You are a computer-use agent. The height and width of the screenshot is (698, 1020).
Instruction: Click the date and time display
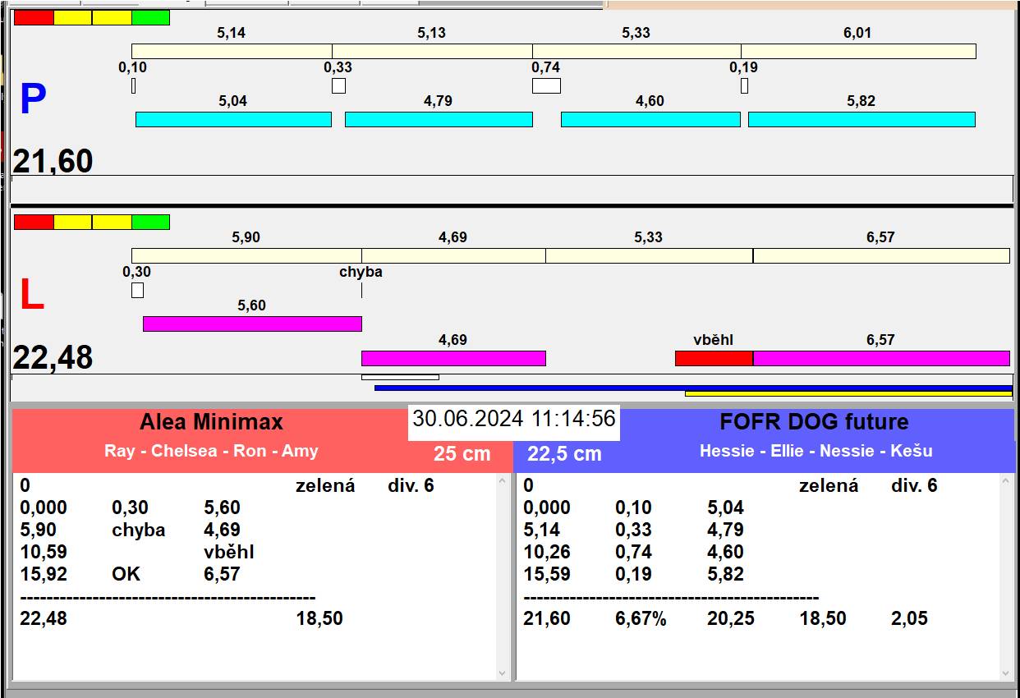(514, 419)
